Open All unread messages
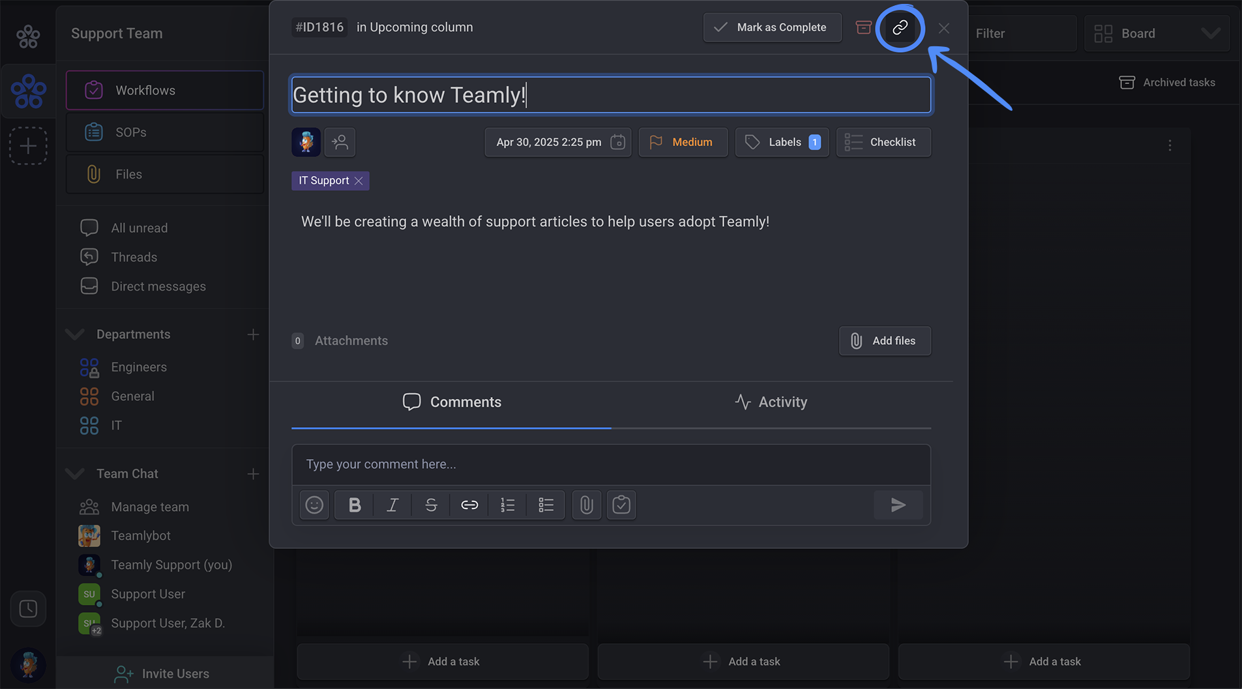Viewport: 1242px width, 689px height. (124, 228)
